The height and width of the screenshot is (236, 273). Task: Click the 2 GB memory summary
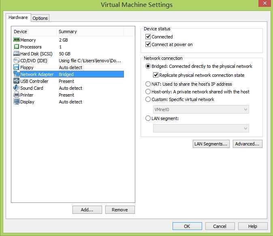coord(63,40)
